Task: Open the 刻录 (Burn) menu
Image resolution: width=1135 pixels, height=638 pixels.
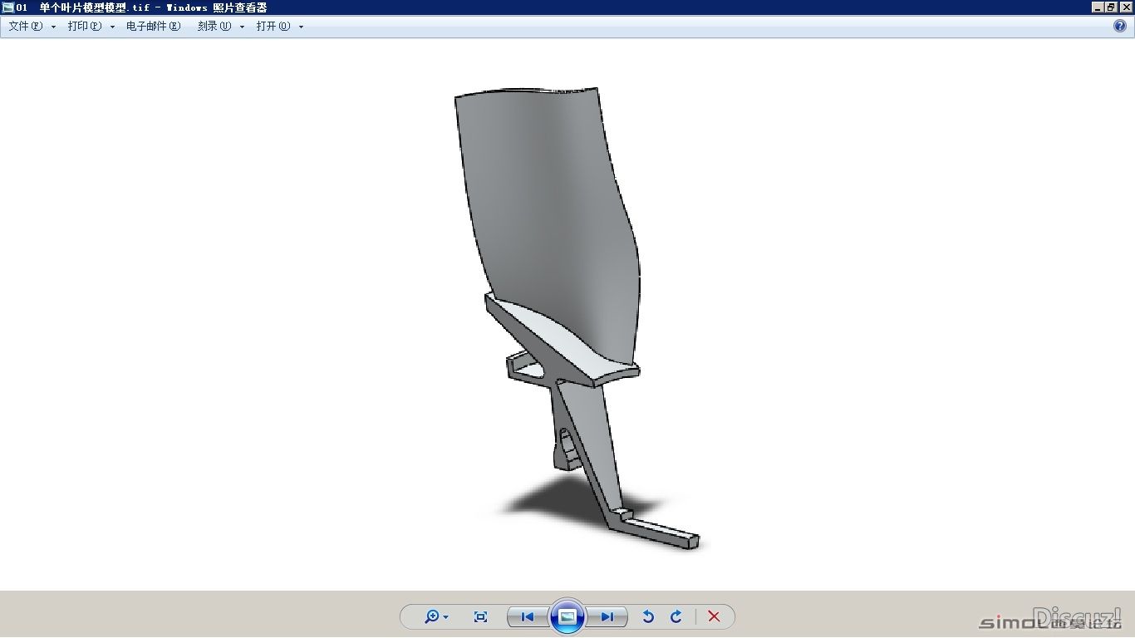Action: pos(214,26)
